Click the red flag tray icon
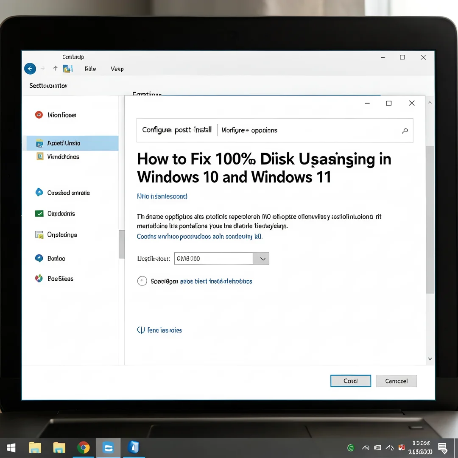The height and width of the screenshot is (458, 458). pos(402,447)
